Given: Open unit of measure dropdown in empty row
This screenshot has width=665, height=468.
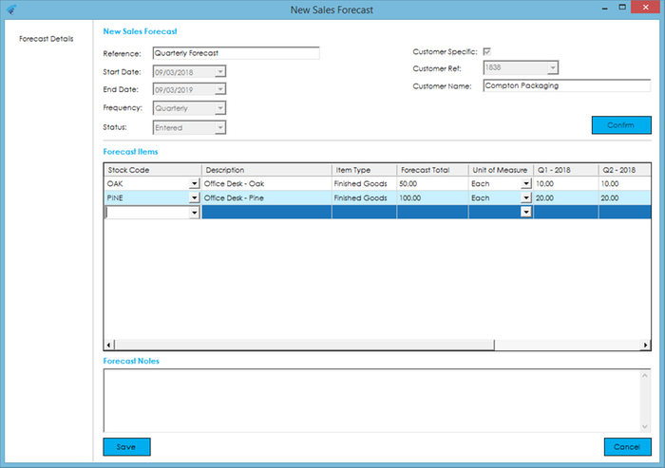Looking at the screenshot, I should point(526,212).
